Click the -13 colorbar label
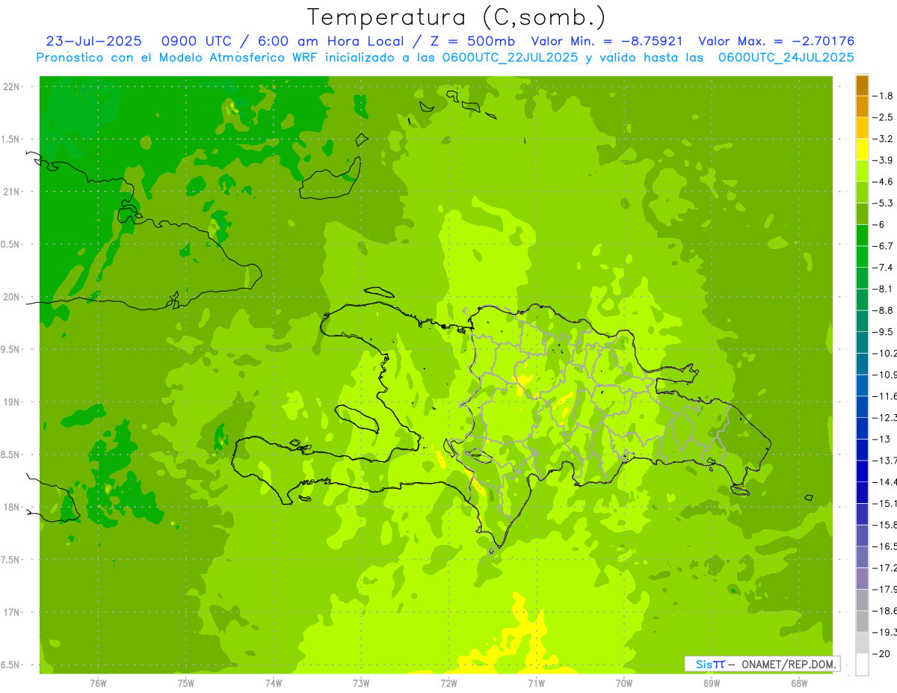The width and height of the screenshot is (897, 693). coord(881,439)
